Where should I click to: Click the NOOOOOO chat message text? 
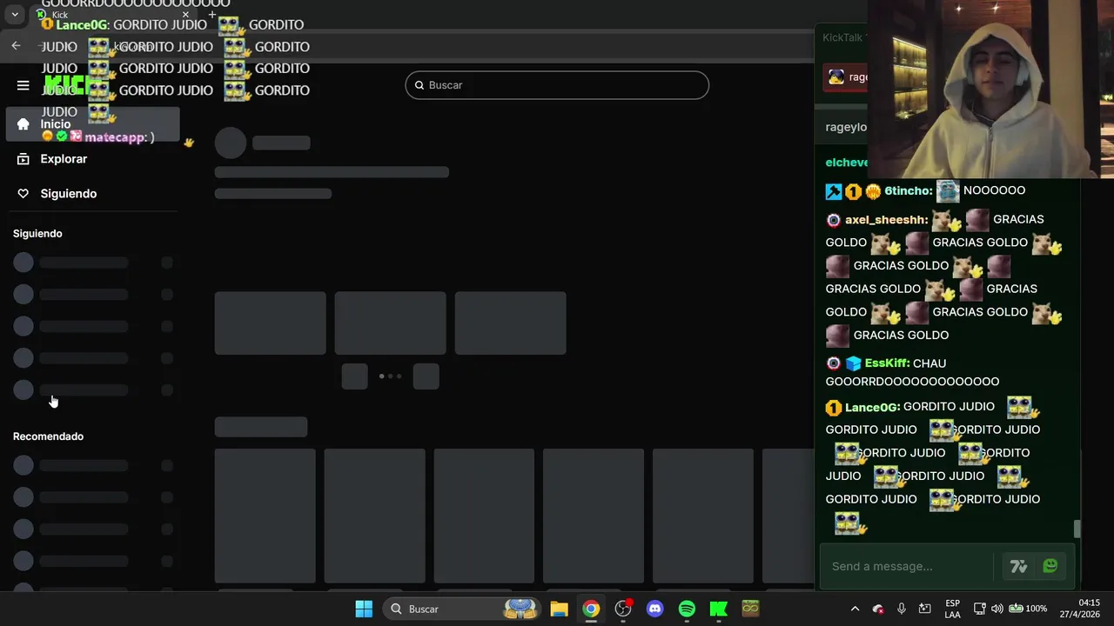coord(994,190)
